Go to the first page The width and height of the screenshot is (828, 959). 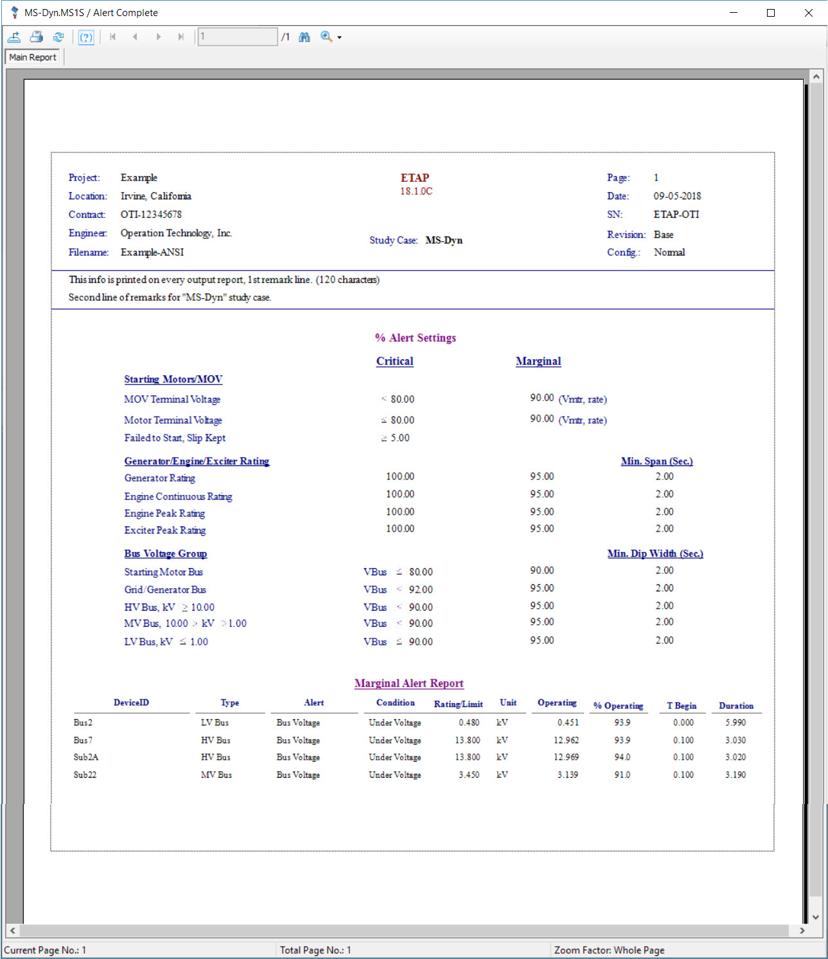click(x=113, y=37)
